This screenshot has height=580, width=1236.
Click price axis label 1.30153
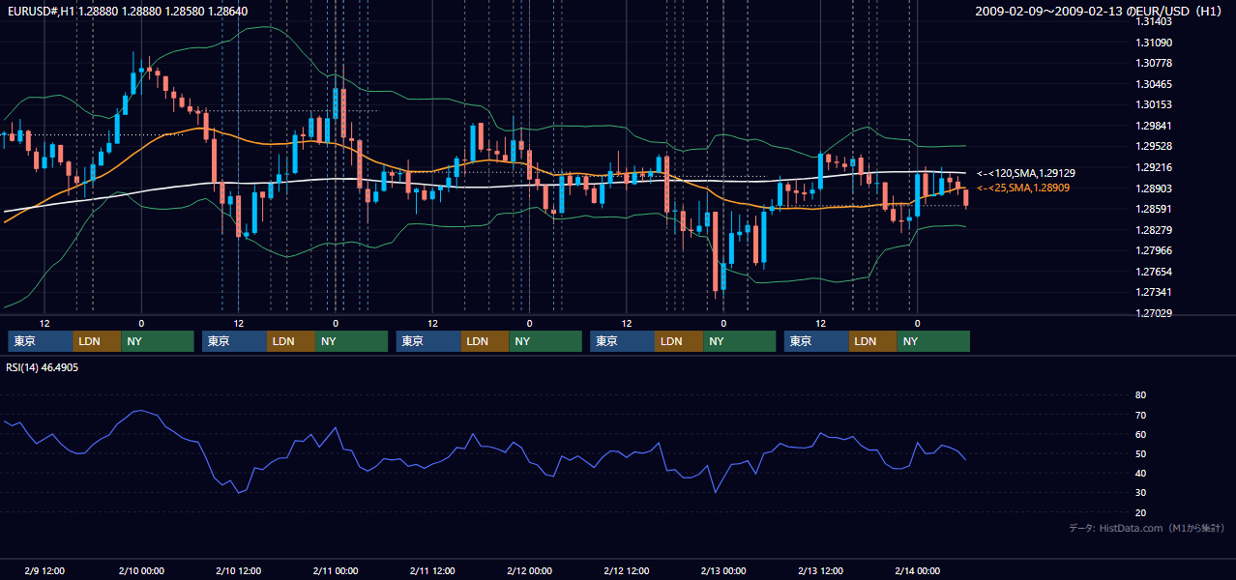1154,104
